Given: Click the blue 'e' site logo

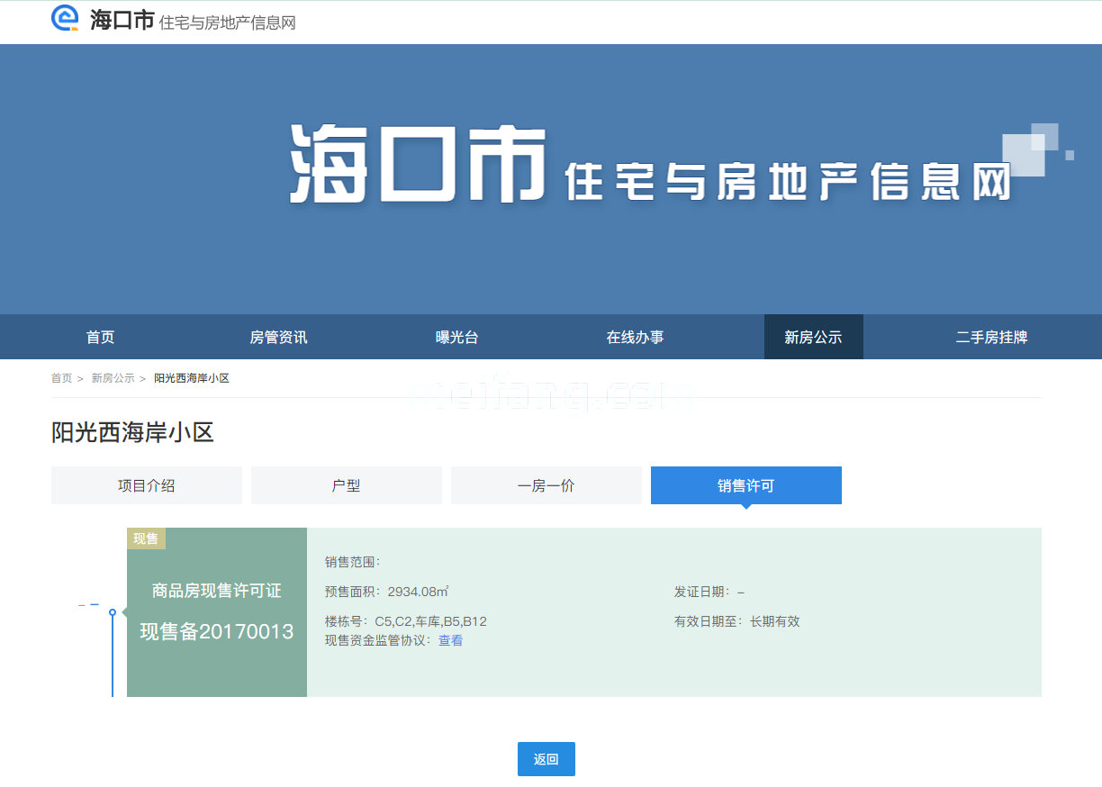Looking at the screenshot, I should 66,19.
